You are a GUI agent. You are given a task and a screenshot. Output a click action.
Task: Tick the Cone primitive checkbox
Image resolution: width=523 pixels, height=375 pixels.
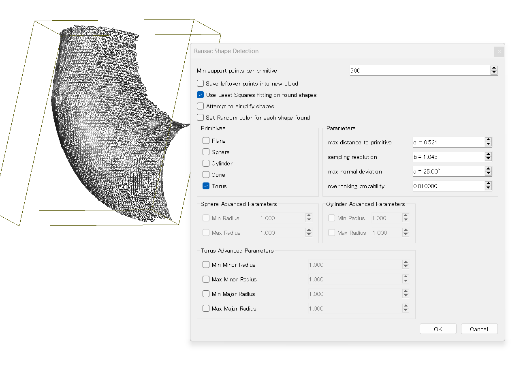(x=206, y=175)
